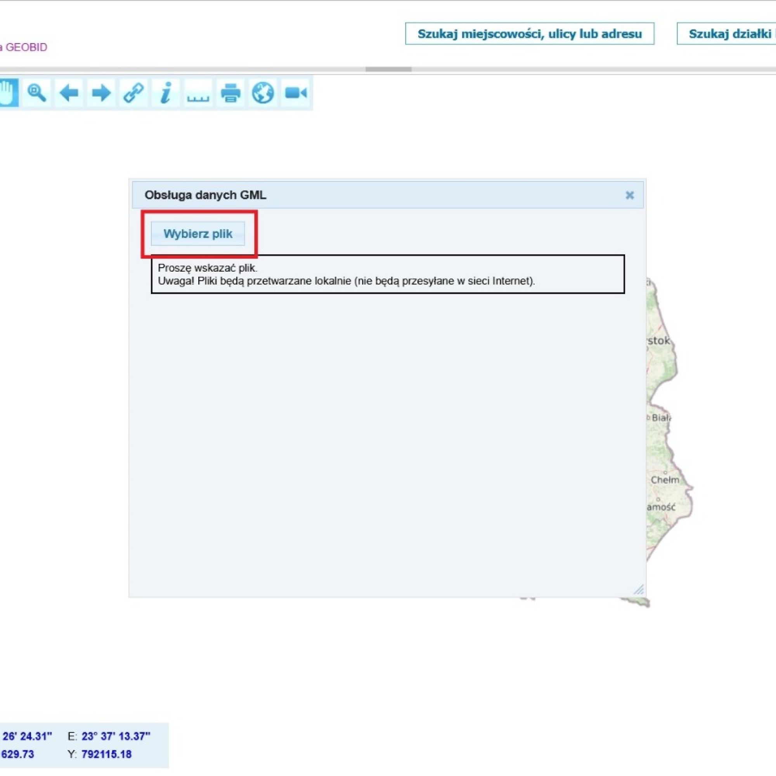Click the video camera icon
776x776 pixels.
click(x=296, y=93)
